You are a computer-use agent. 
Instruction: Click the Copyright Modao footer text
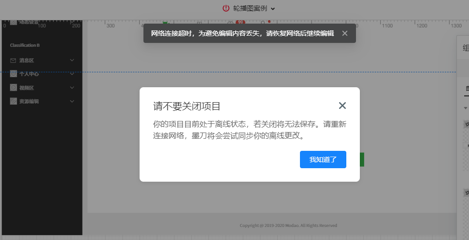click(288, 226)
